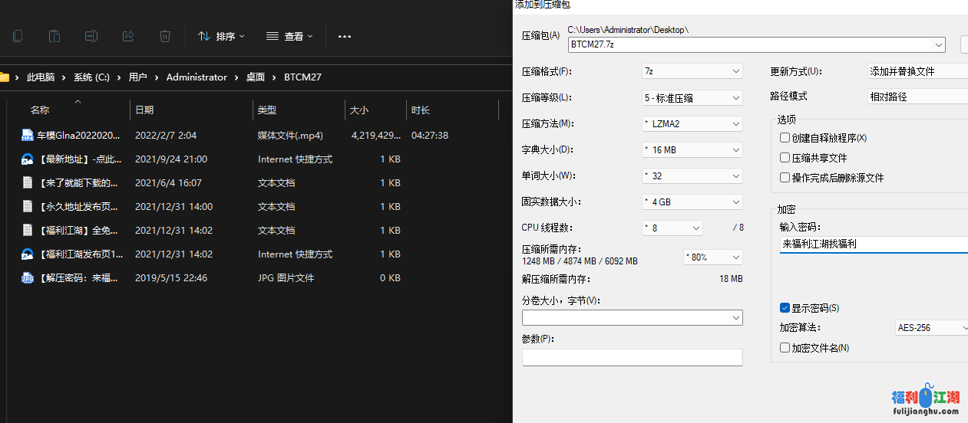Enable 加密文件名 checkbox

[x=785, y=348]
